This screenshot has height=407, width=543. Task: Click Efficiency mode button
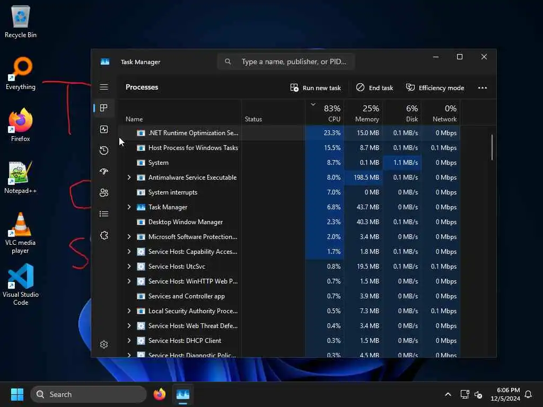pos(435,87)
